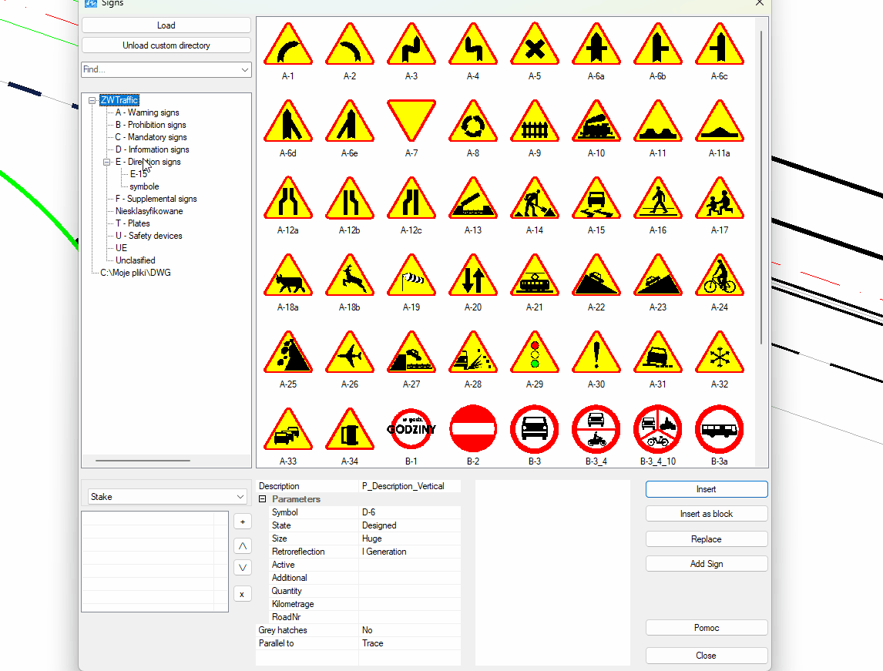Select the A-8 roundabout warning sign
Viewport: 883px width, 671px height.
473,121
